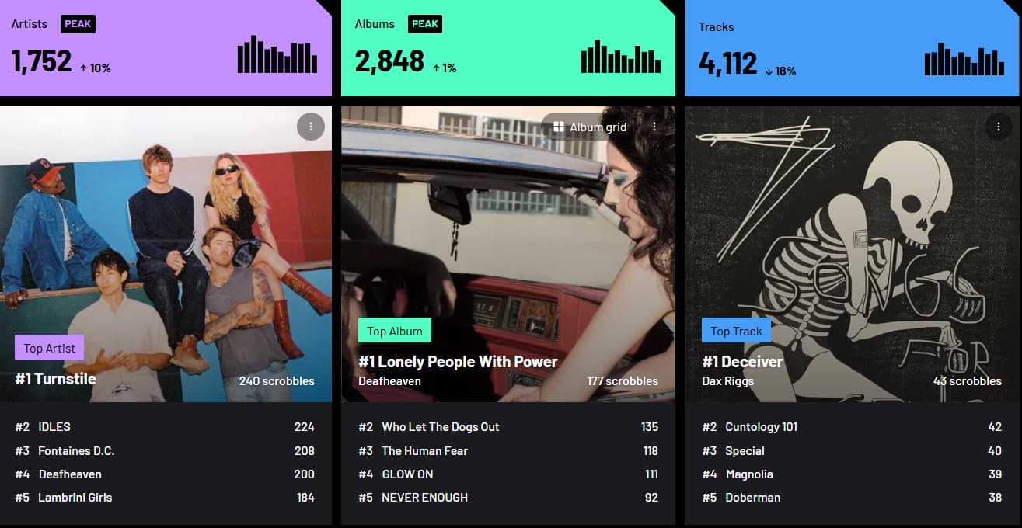Viewport: 1022px width, 528px height.
Task: Open the three-dot menu on Top Artist card
Action: (311, 127)
